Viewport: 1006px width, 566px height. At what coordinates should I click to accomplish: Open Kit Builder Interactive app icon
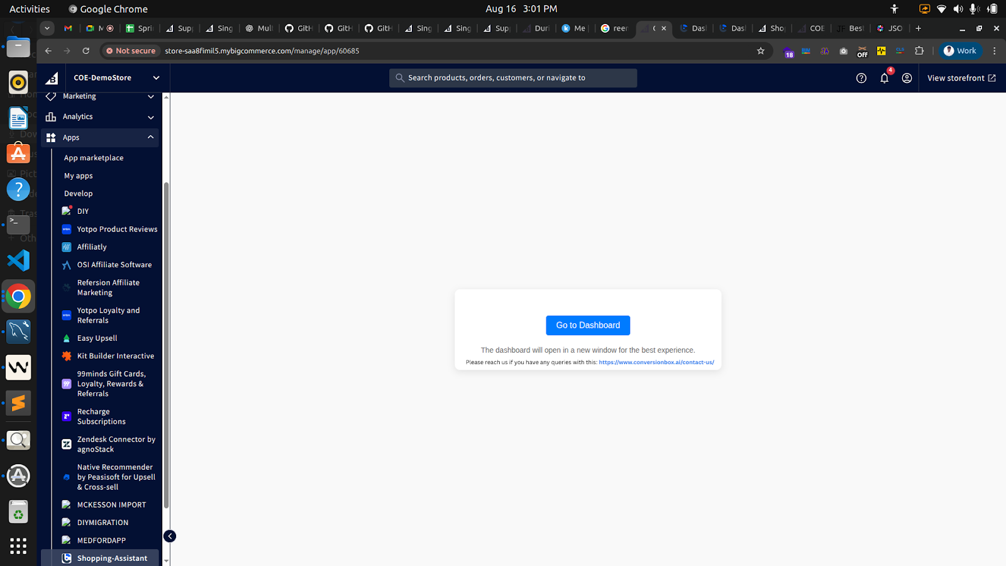tap(67, 356)
